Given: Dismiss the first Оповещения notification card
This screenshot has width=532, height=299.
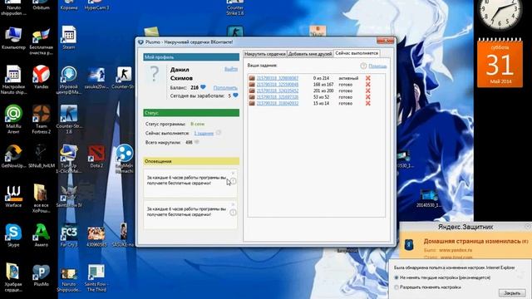Looking at the screenshot, I should point(233,174).
